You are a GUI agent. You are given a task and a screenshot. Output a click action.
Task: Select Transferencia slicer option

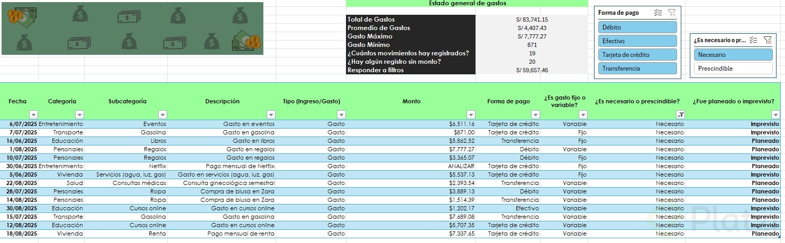pos(638,68)
